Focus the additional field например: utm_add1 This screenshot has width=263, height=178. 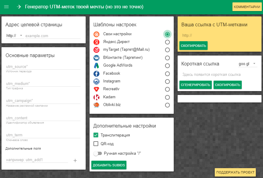click(x=37, y=160)
